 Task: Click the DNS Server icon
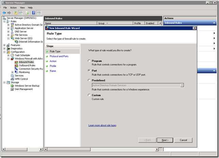tap(12, 32)
